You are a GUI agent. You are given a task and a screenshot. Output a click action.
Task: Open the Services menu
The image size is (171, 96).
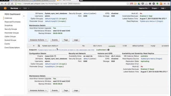tap(15, 8)
